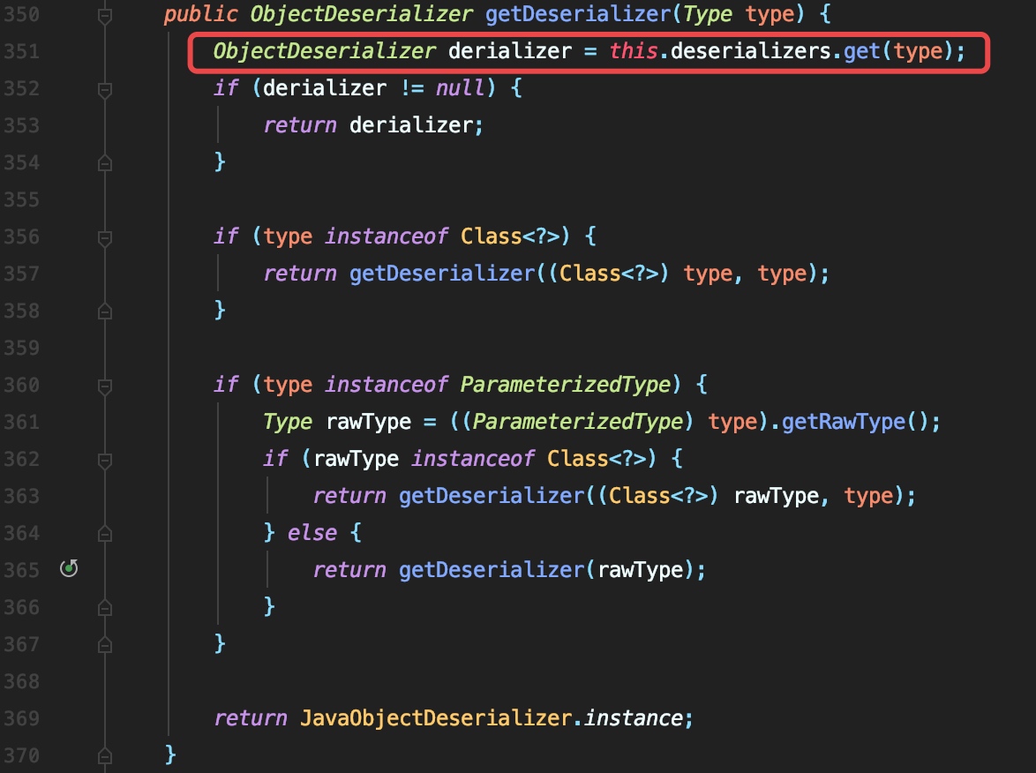
Task: Click the 'else' keyword on line 364
Action: [312, 532]
